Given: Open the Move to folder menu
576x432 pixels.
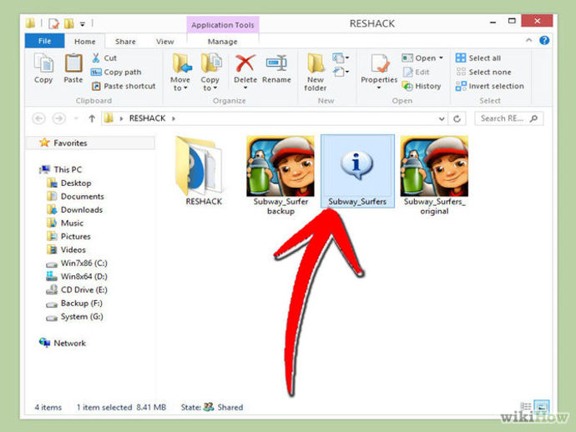Looking at the screenshot, I should (x=180, y=73).
